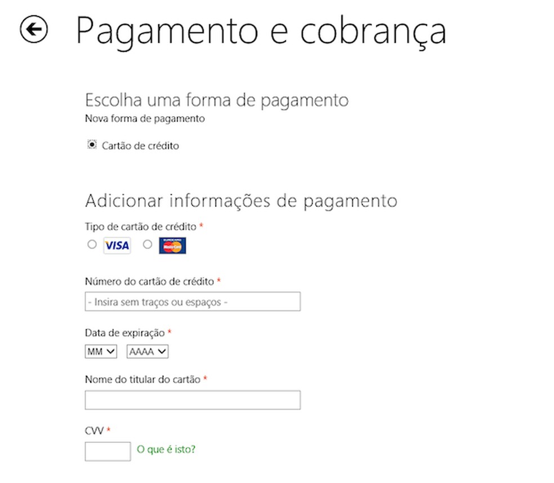Open the 'O que é isto?' help link
554x483 pixels.
point(168,449)
